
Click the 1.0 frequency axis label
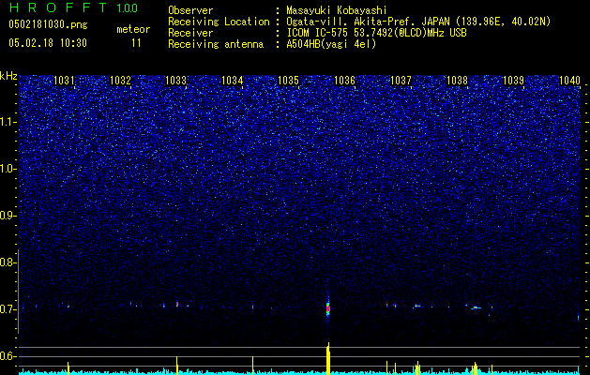pos(8,169)
